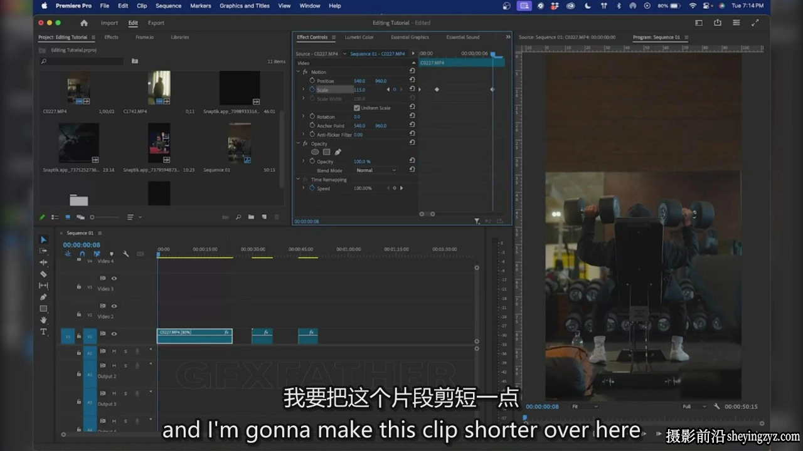Image resolution: width=803 pixels, height=451 pixels.
Task: Toggle Opacity animation stopwatch
Action: click(312, 162)
